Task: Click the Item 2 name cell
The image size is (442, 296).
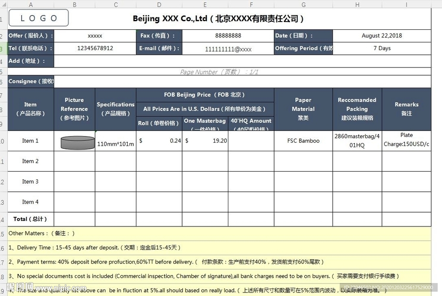Action: (31, 161)
